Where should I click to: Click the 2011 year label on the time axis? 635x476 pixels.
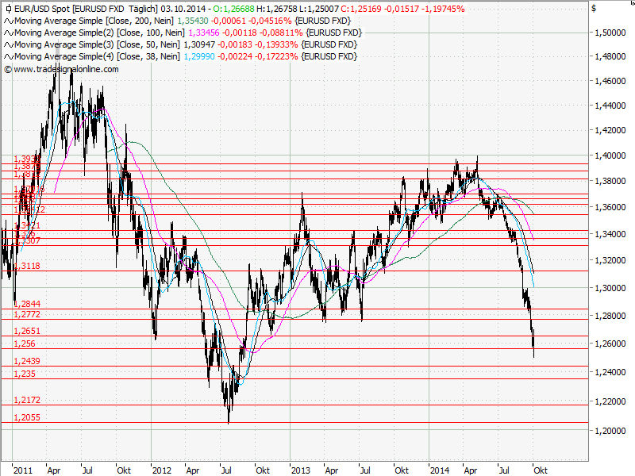pyautogui.click(x=24, y=470)
